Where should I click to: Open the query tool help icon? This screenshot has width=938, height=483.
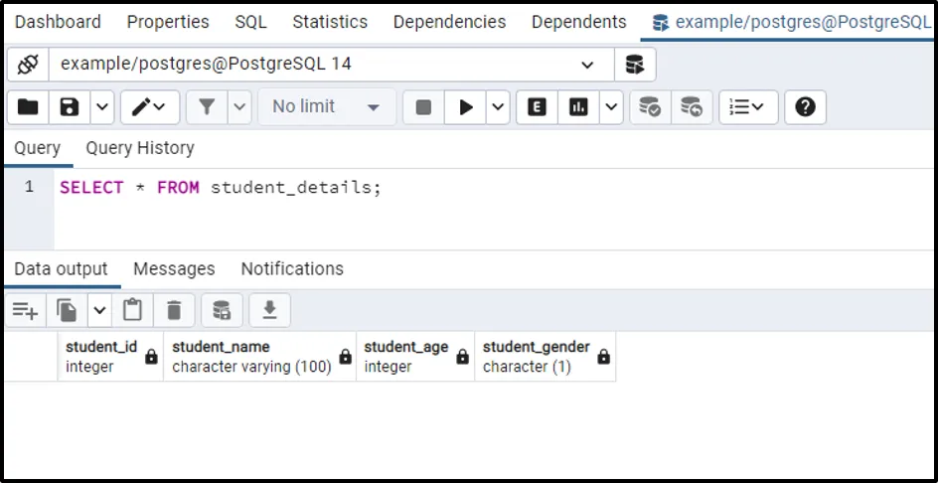pos(806,107)
